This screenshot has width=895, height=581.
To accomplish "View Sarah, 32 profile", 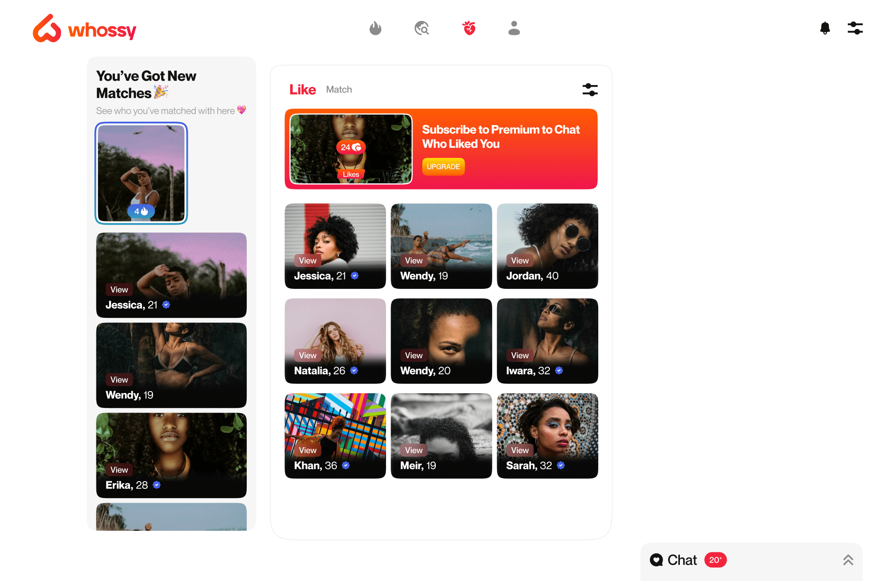I will tap(520, 450).
